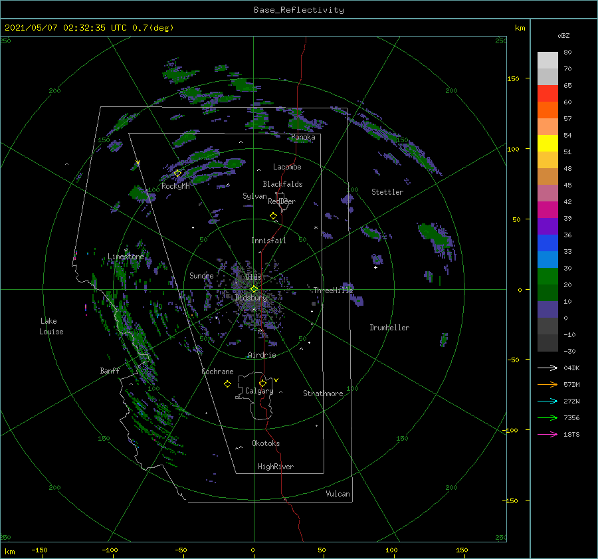Image resolution: width=598 pixels, height=559 pixels.
Task: Click the Cochrane town label
Action: coord(217,372)
